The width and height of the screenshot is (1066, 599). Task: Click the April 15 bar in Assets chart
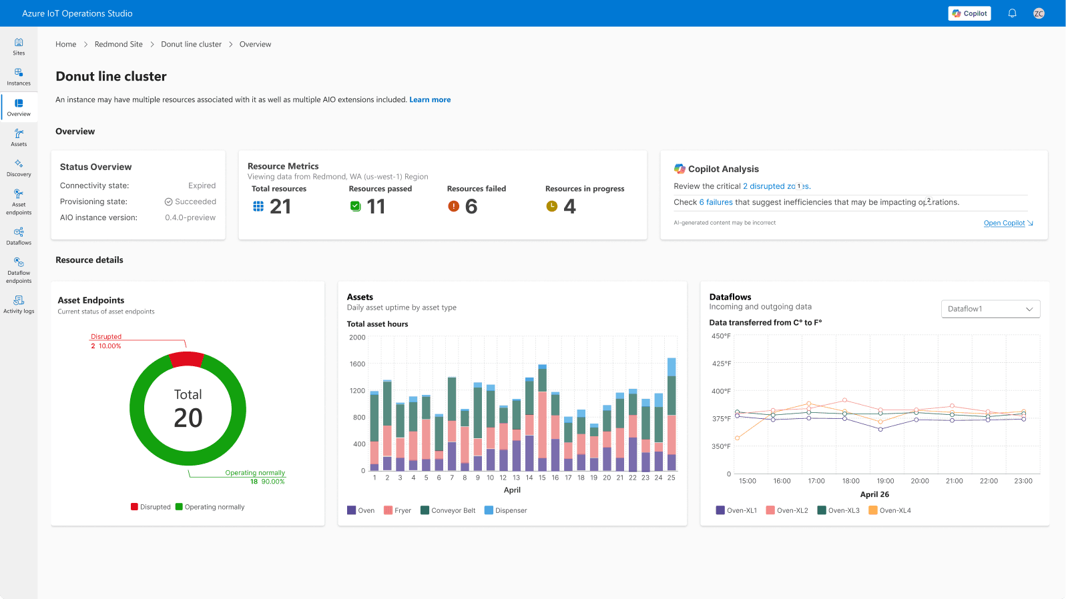point(542,418)
